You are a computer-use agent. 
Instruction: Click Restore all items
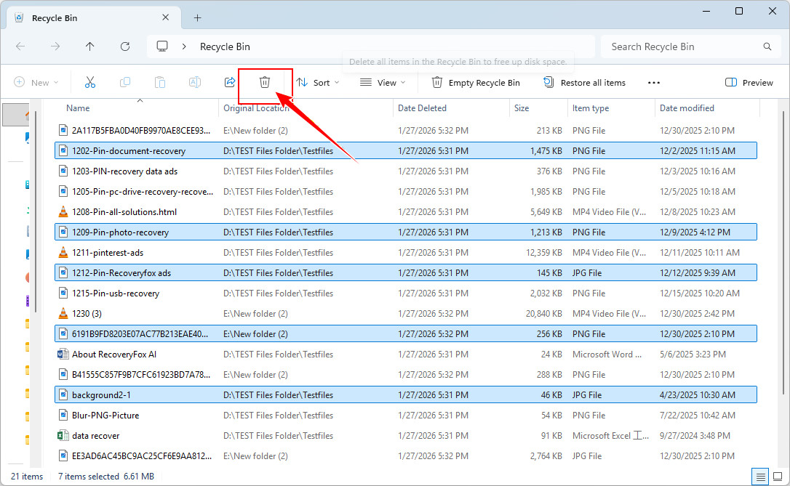[x=584, y=82]
